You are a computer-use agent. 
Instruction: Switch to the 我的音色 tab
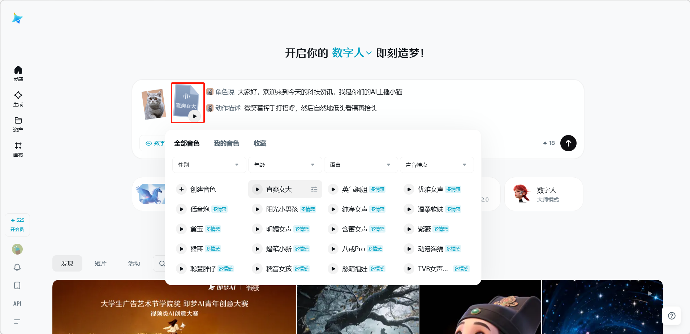[x=226, y=143]
